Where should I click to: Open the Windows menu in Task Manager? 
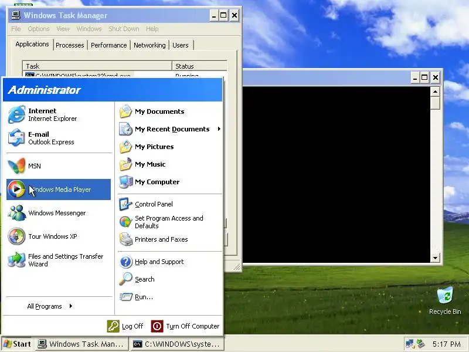pyautogui.click(x=89, y=29)
